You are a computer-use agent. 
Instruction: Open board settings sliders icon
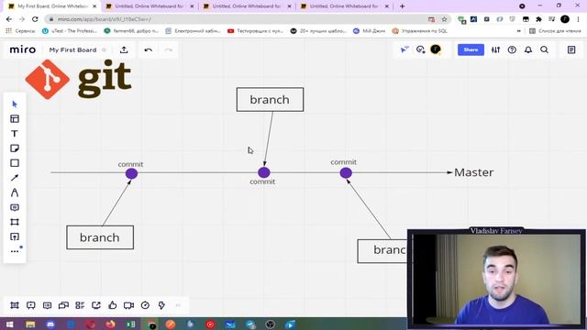coord(495,49)
